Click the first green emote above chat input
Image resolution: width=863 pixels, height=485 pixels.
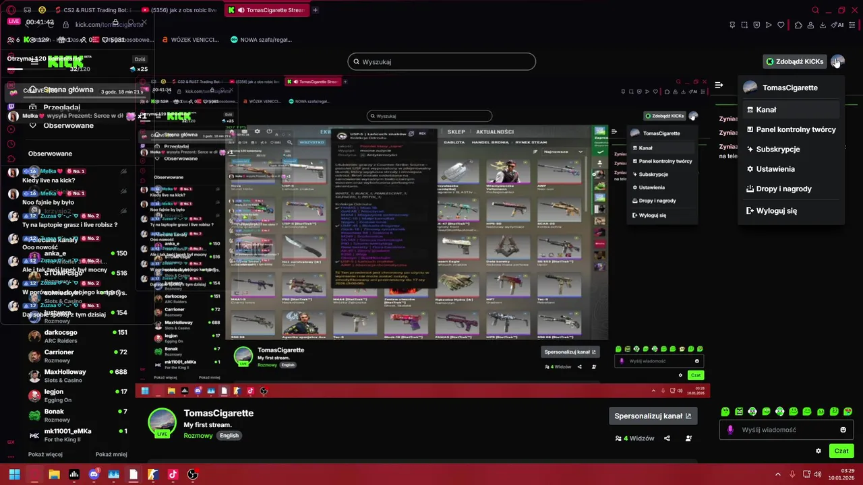[x=725, y=412]
